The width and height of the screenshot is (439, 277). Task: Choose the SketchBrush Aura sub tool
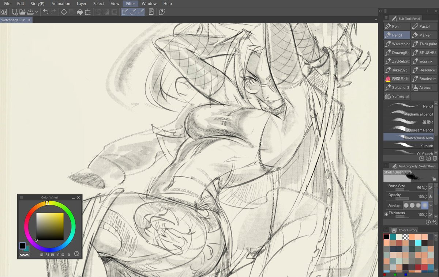click(409, 138)
